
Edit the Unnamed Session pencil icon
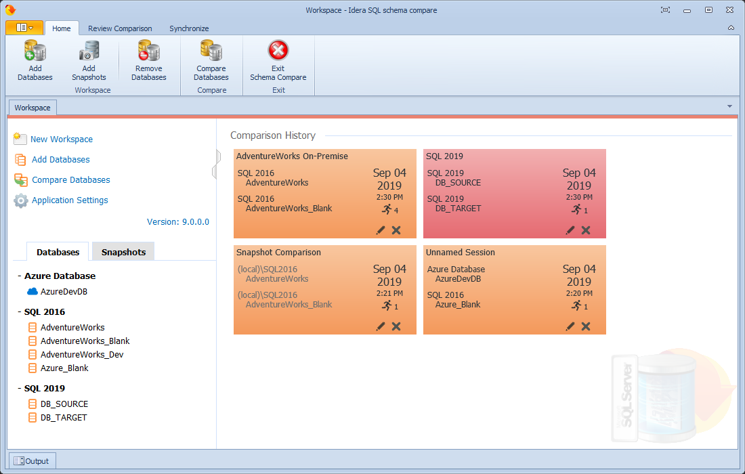pyautogui.click(x=570, y=326)
